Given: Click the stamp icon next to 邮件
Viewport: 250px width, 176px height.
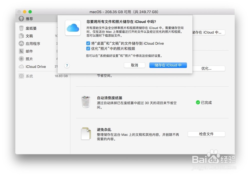Looking at the screenshot, I should click(21, 51).
